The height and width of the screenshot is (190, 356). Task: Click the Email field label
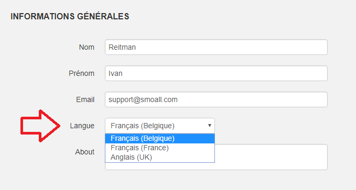pyautogui.click(x=85, y=99)
